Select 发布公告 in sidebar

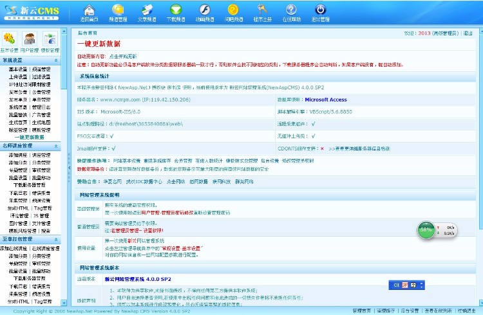click(18, 92)
